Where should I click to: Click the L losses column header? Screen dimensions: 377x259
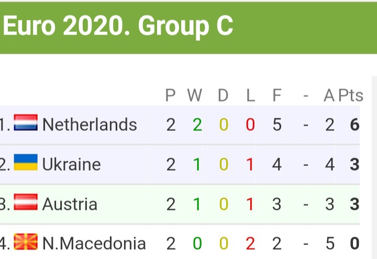point(250,96)
